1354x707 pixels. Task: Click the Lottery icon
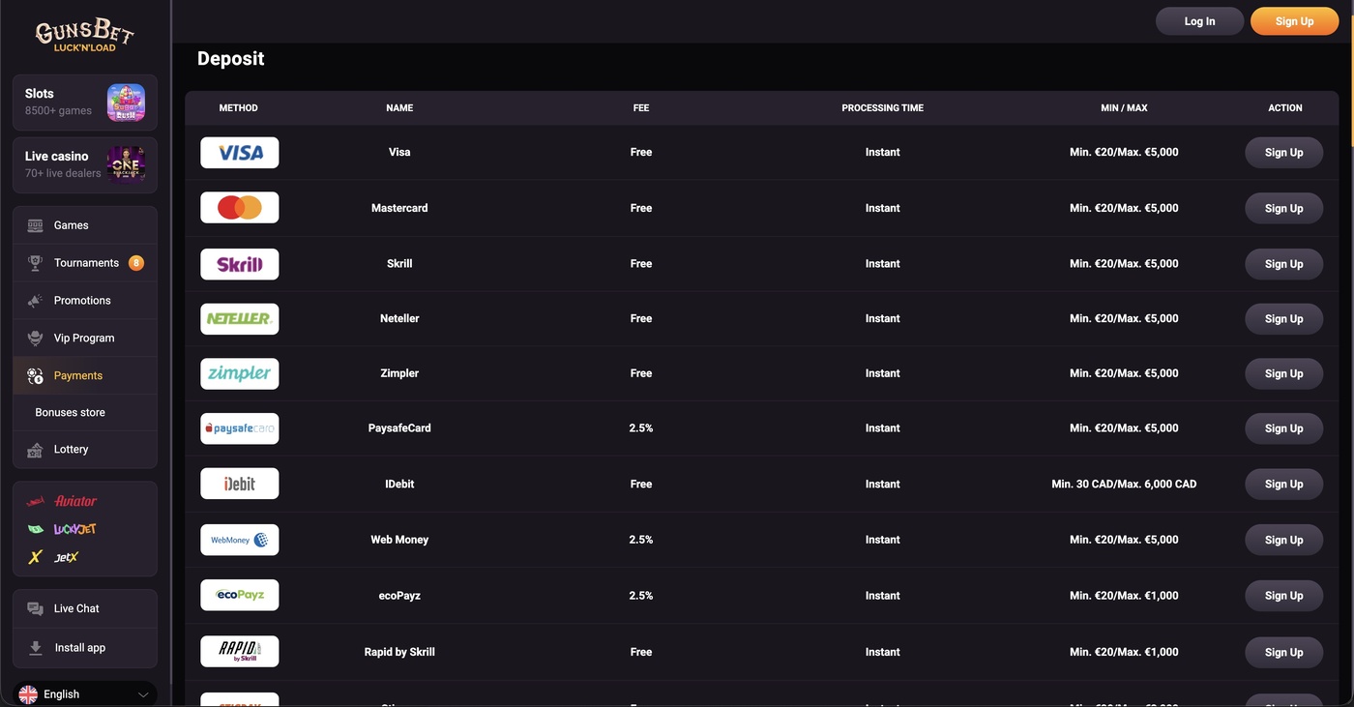36,450
